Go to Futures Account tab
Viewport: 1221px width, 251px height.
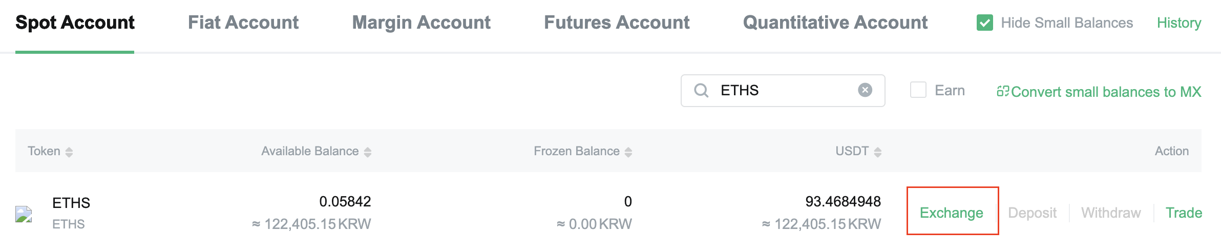click(x=617, y=23)
